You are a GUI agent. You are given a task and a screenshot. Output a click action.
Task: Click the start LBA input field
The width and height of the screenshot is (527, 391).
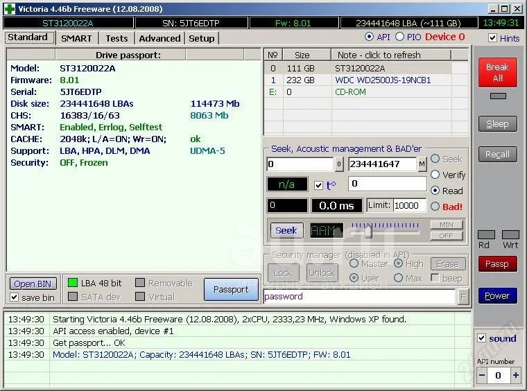click(x=300, y=164)
